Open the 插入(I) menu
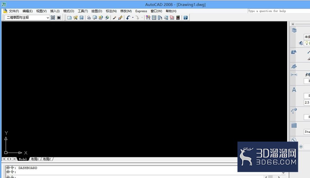Screen dimensions: 310x178 (55, 11)
